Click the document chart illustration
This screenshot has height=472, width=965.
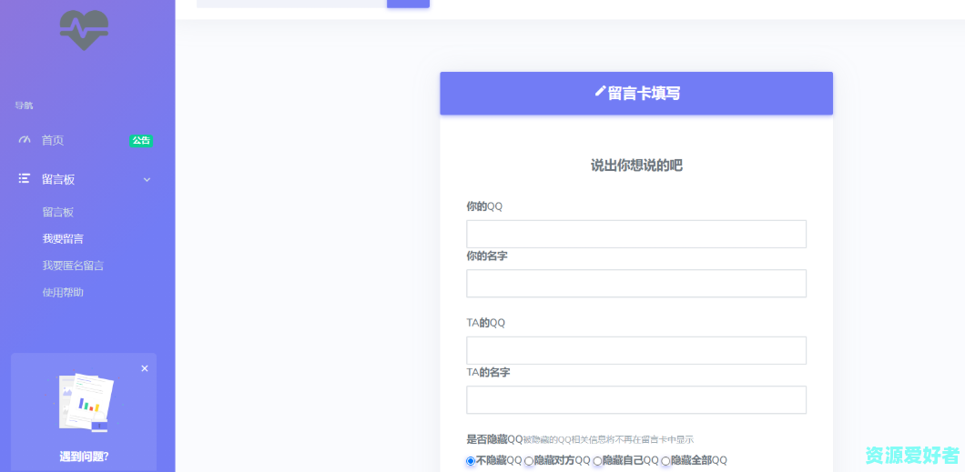point(86,402)
